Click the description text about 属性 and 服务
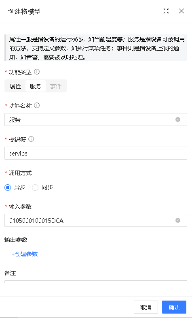This screenshot has width=192, height=318. click(x=96, y=48)
